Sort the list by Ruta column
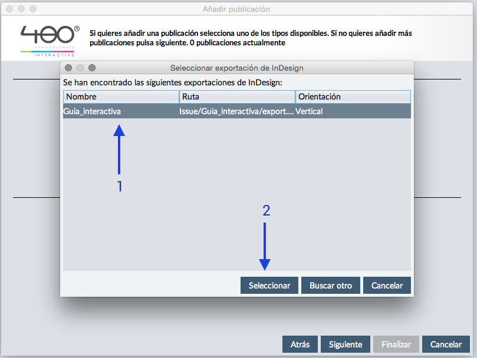477x358 pixels. point(237,97)
